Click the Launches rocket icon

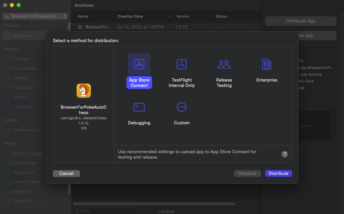pyautogui.click(x=8, y=106)
